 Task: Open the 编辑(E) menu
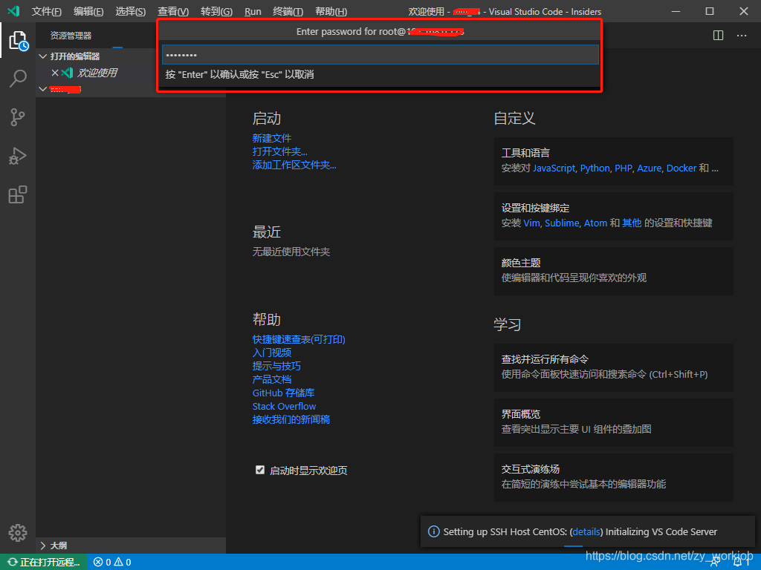[88, 12]
